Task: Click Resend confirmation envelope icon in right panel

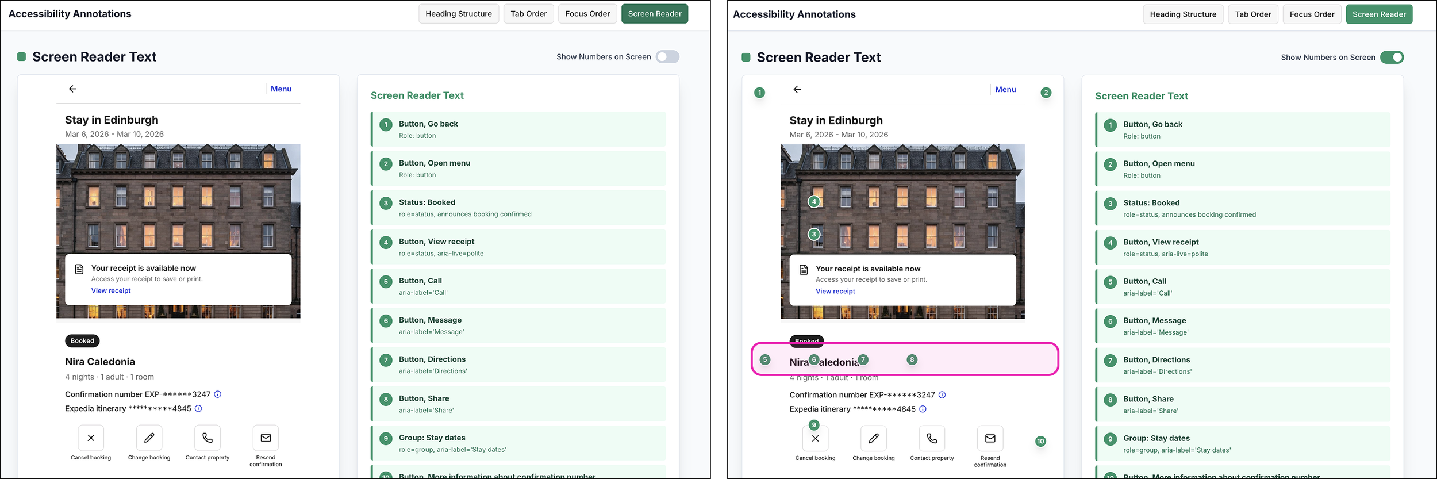Action: tap(990, 438)
